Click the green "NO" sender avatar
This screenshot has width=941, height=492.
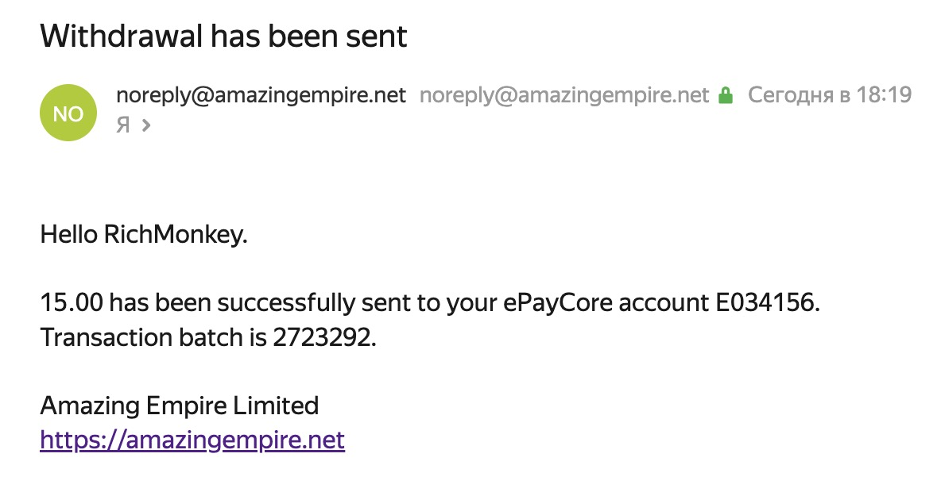click(68, 113)
